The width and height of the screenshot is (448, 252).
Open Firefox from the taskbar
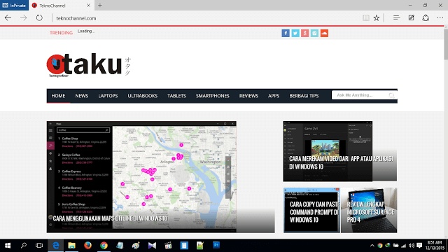(87, 246)
